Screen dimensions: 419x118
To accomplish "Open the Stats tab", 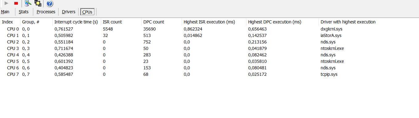I will point(24,12).
